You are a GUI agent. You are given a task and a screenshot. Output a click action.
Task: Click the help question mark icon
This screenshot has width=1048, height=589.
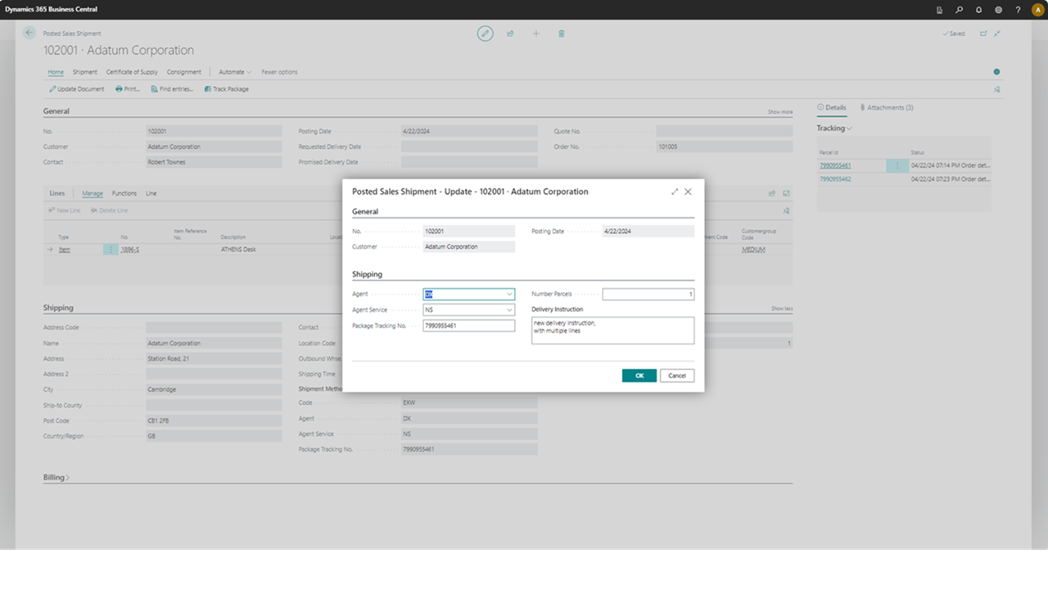pyautogui.click(x=1018, y=10)
